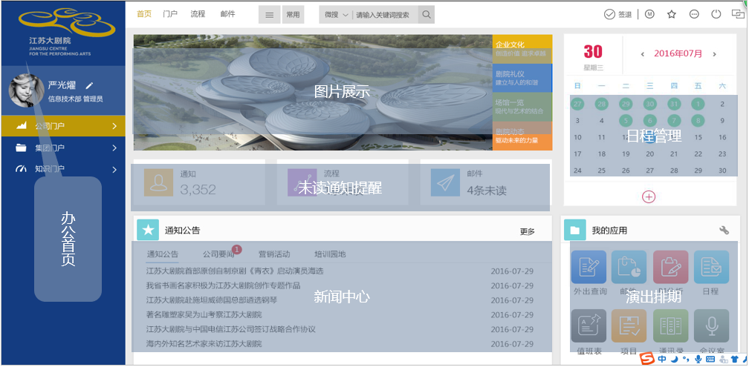Open the 场馆一览 banner tab
The height and width of the screenshot is (367, 749).
(x=522, y=106)
